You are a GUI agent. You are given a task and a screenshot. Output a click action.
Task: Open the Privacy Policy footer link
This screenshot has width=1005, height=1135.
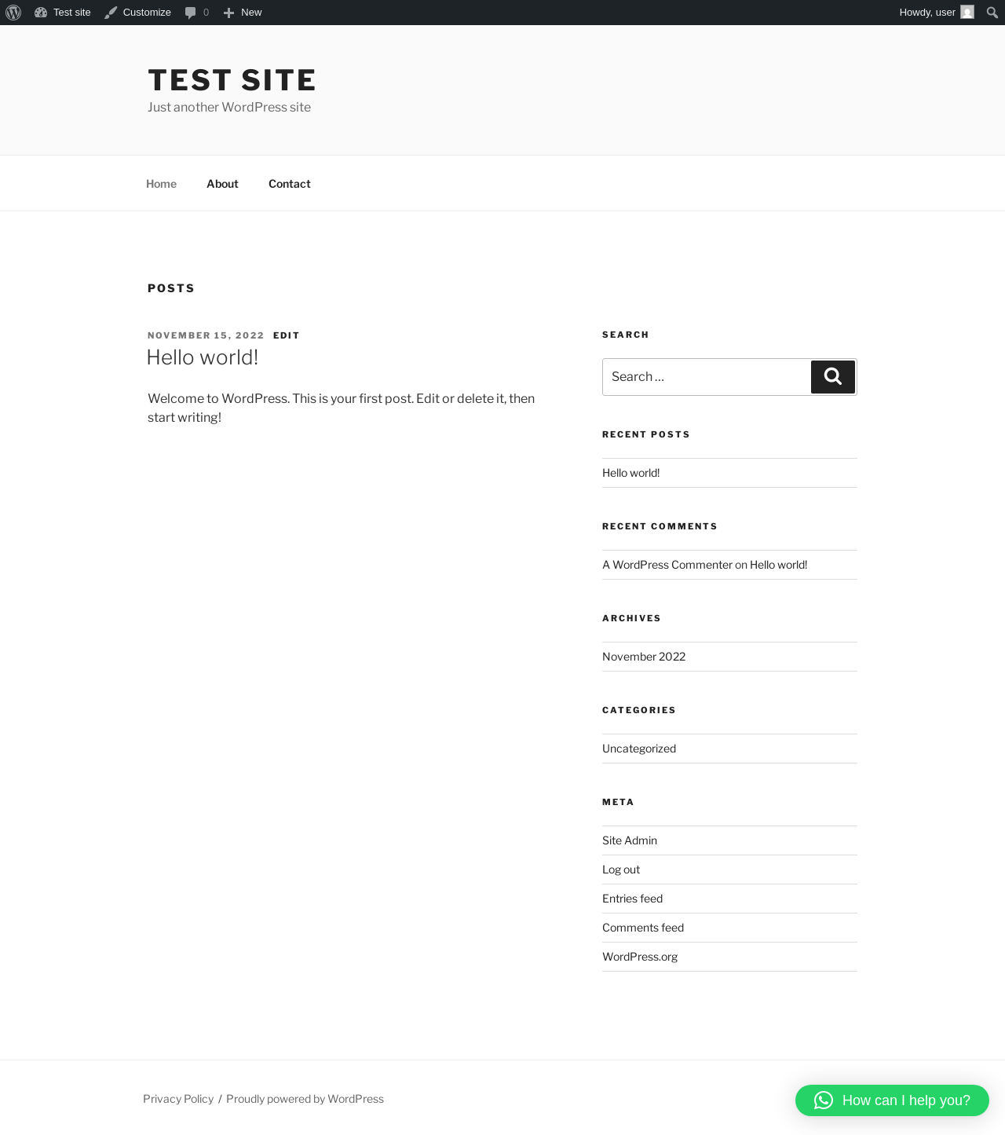click(x=178, y=1099)
